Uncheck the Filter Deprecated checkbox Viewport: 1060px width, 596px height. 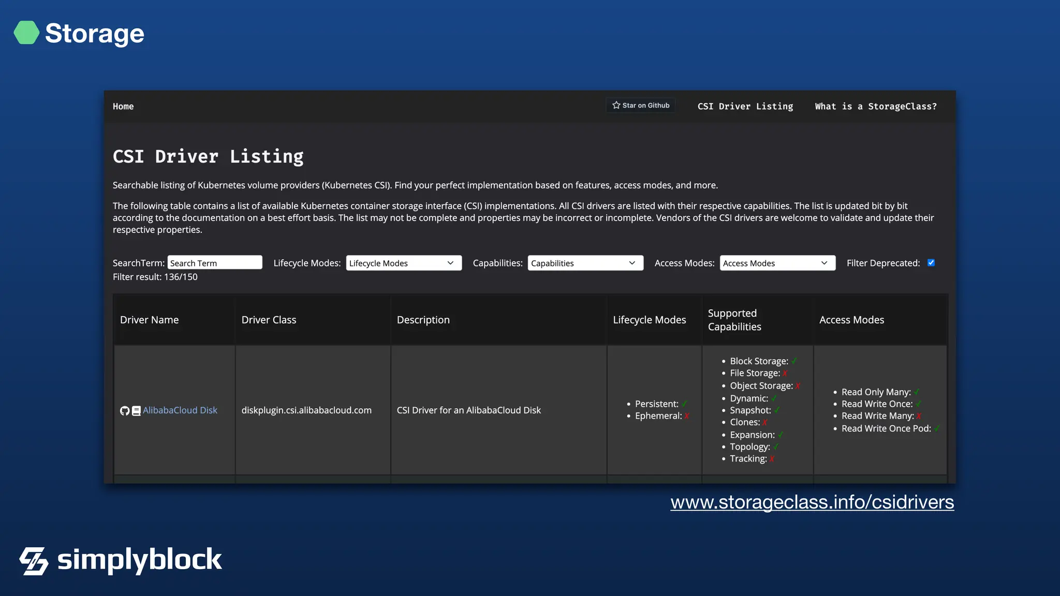click(x=931, y=263)
